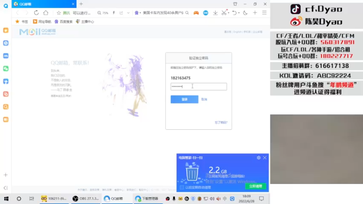Add a sidebar app with plus
The image size is (363, 204).
pos(6,175)
